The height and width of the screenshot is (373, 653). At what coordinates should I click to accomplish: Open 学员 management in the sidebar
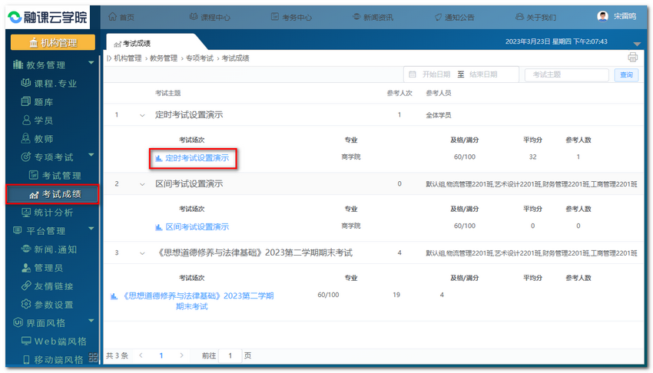pos(43,120)
